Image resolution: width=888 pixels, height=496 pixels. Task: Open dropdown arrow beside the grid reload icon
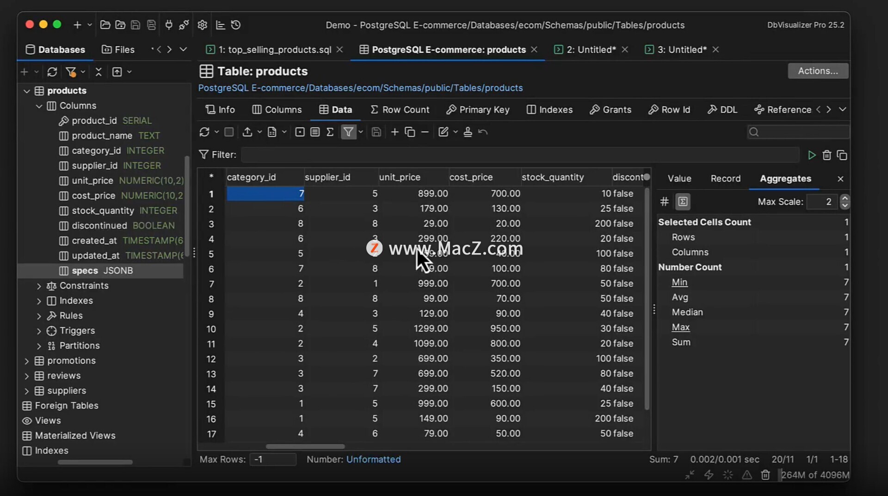216,132
